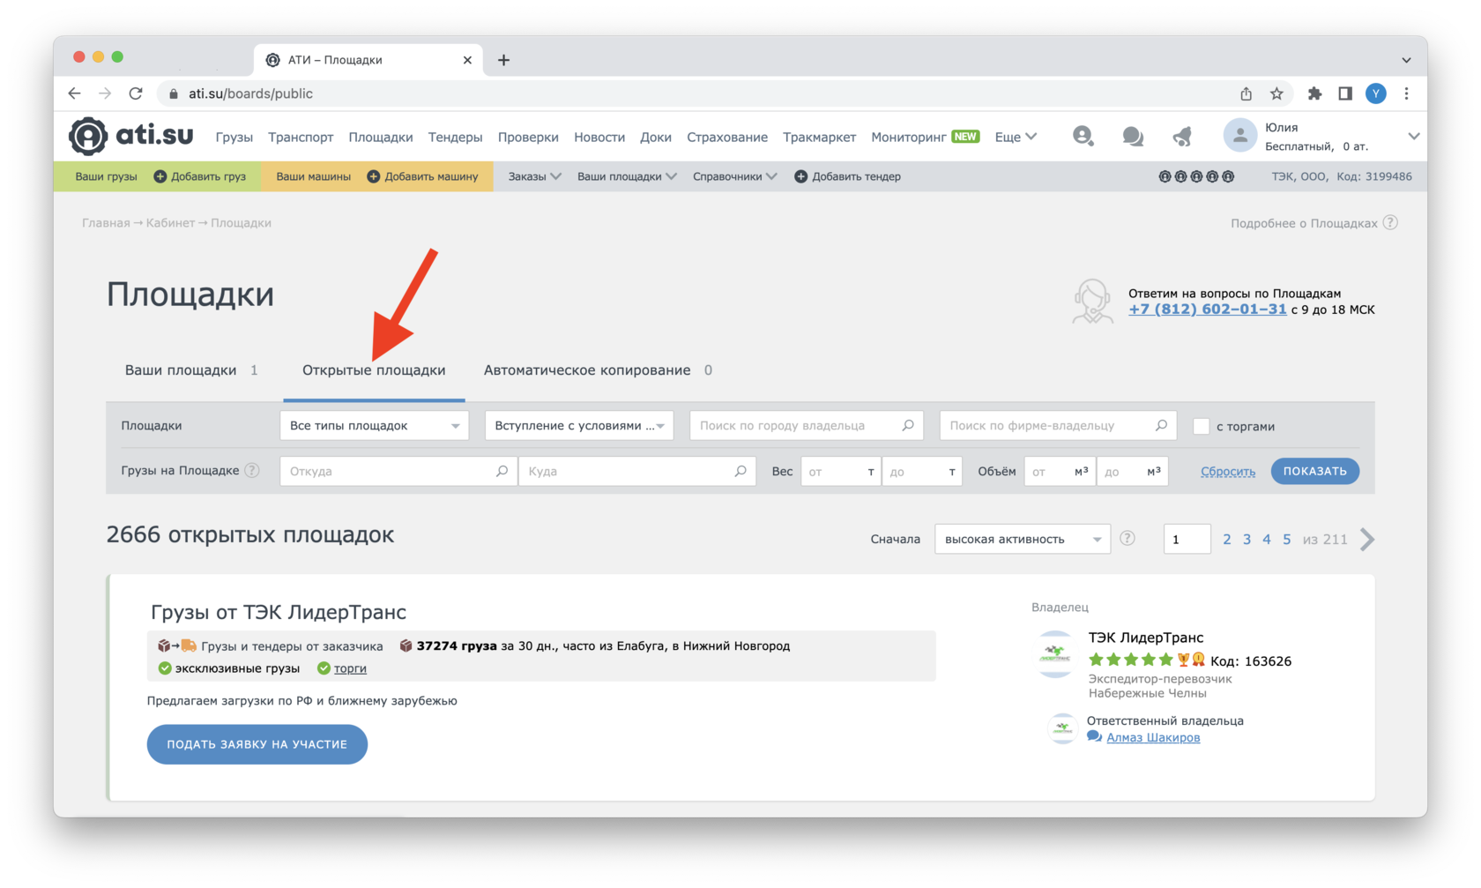Go to page 5
Screen dimensions: 1481x888
pos(1286,539)
